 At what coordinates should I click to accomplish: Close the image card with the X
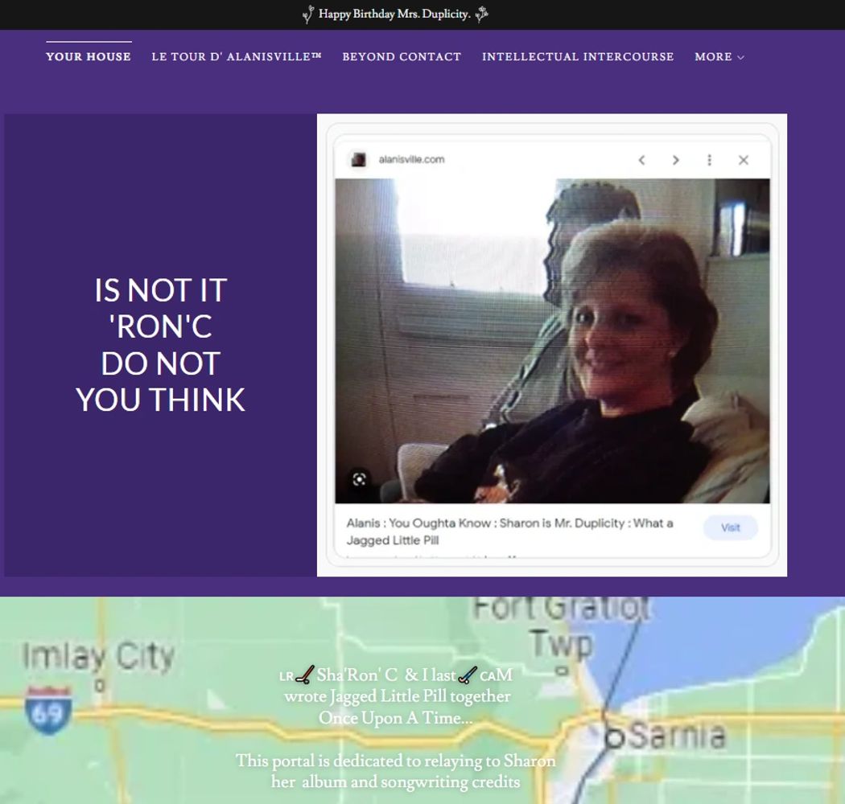coord(743,160)
